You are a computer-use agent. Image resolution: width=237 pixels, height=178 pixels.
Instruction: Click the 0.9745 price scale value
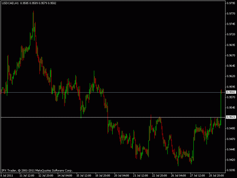click(231, 24)
